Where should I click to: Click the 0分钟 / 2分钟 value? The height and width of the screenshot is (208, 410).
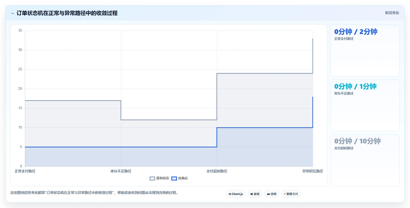point(356,32)
